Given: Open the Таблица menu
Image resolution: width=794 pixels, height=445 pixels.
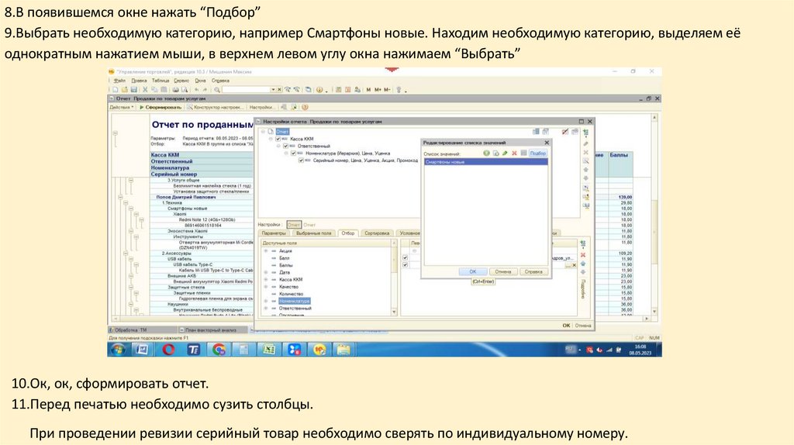Looking at the screenshot, I should pos(161,81).
